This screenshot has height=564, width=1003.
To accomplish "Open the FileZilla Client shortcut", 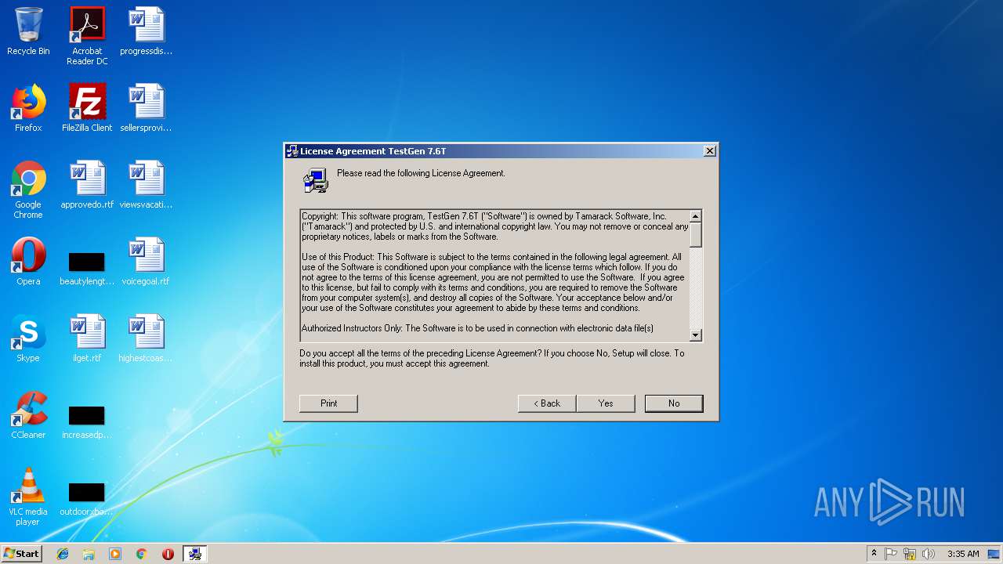I will pos(87,108).
